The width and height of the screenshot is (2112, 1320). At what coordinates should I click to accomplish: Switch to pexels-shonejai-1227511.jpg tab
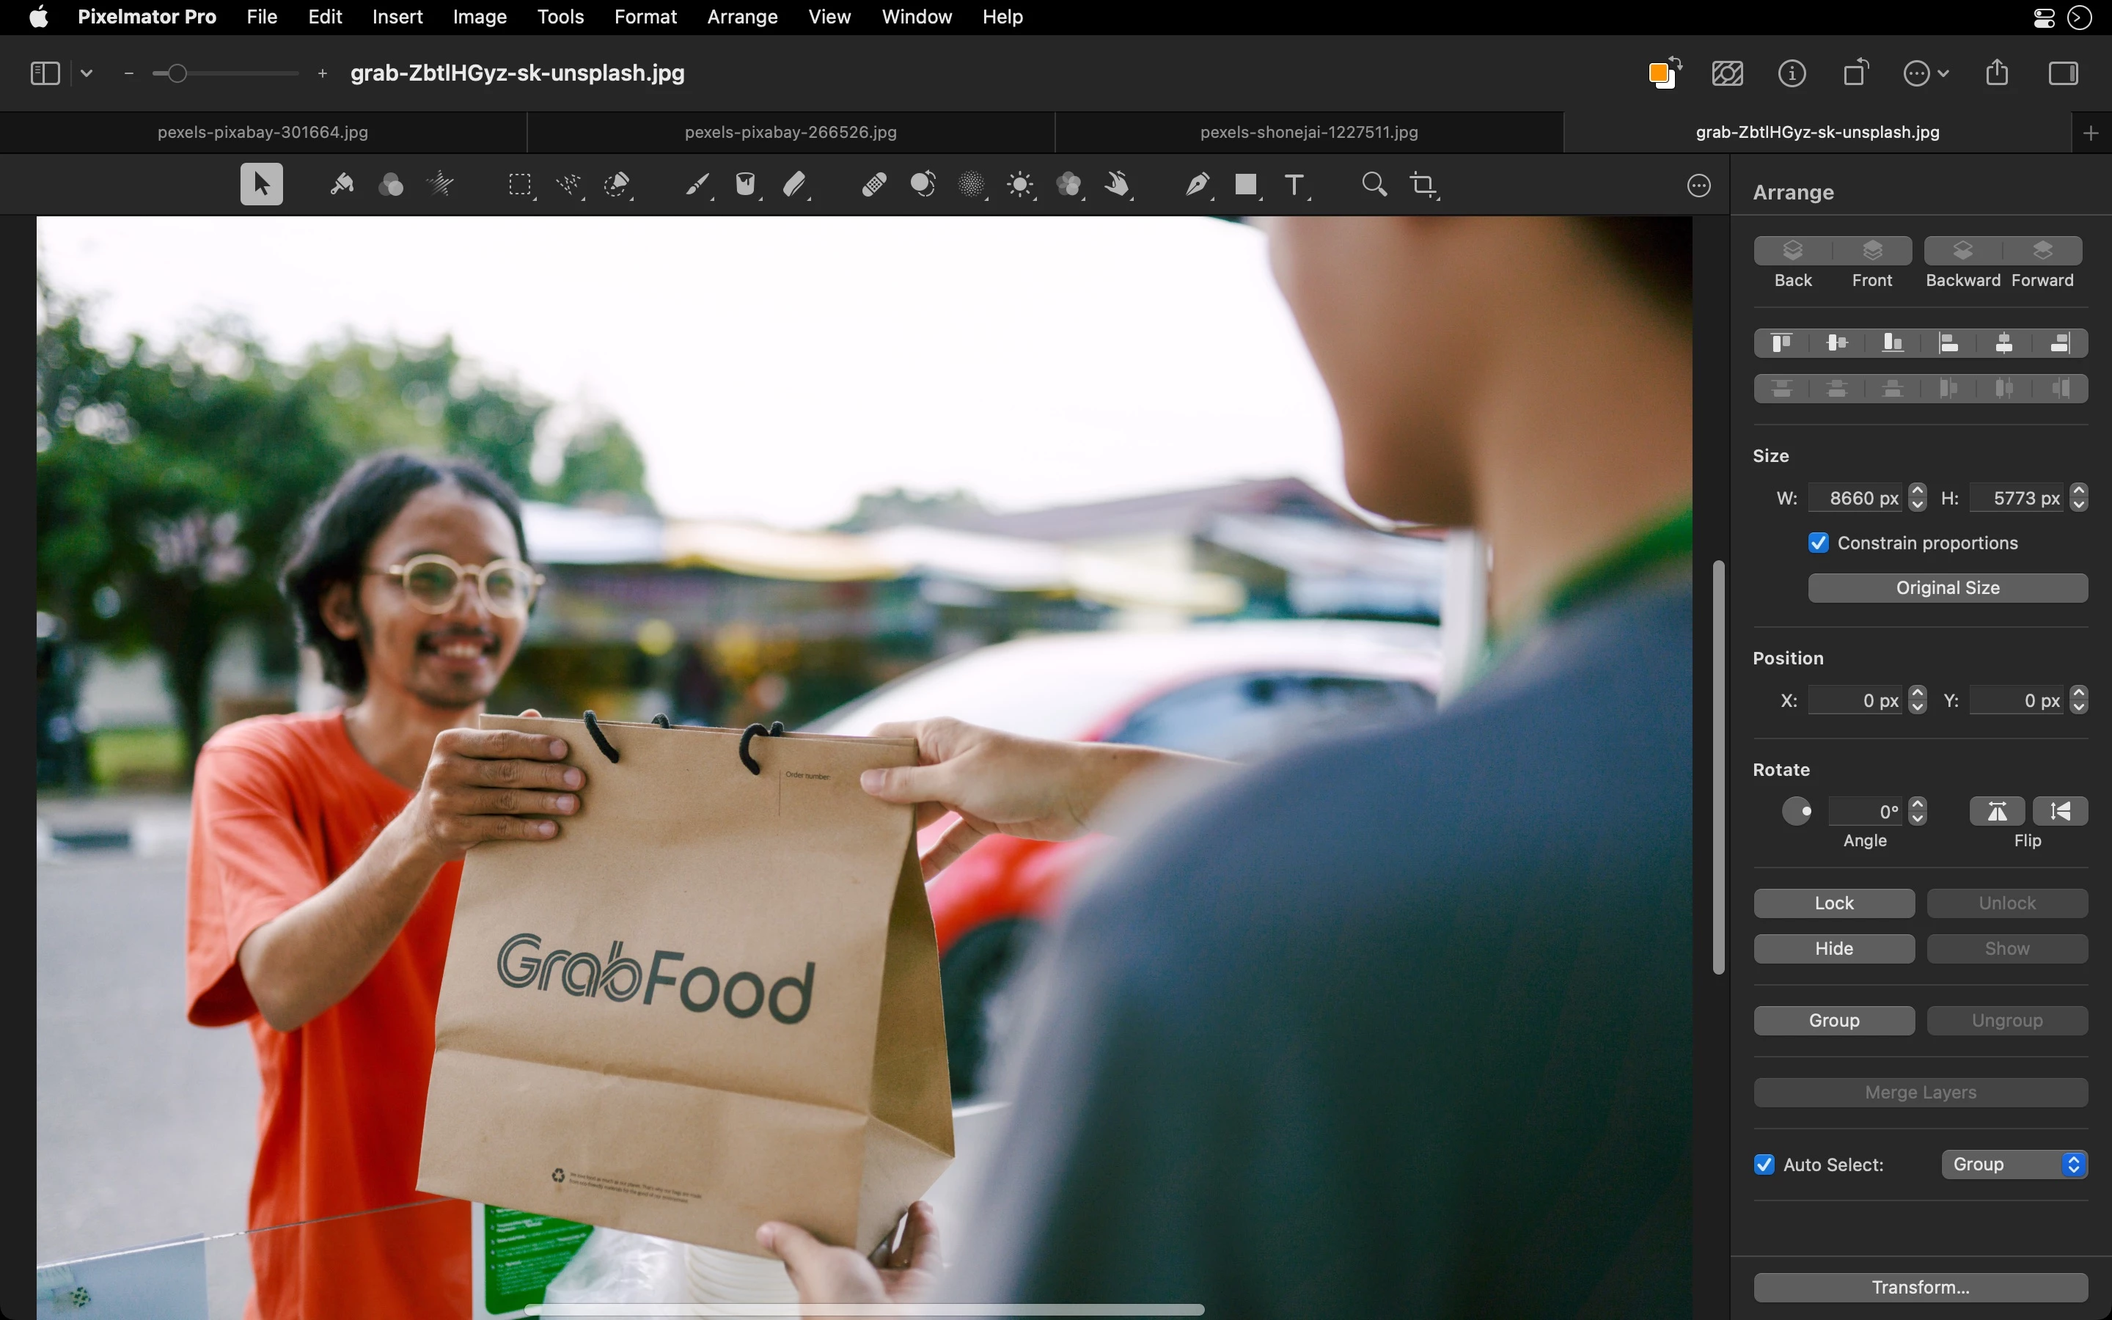point(1308,132)
